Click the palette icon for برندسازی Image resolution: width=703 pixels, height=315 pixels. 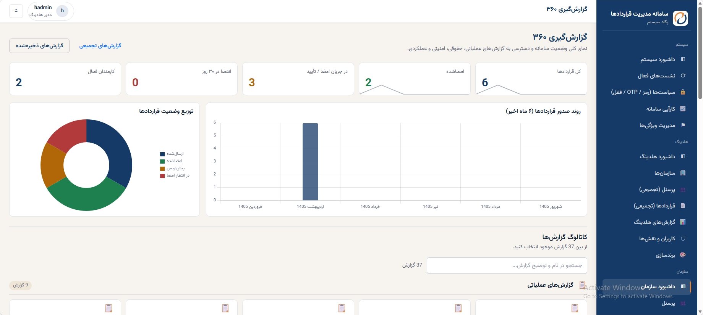coord(683,255)
